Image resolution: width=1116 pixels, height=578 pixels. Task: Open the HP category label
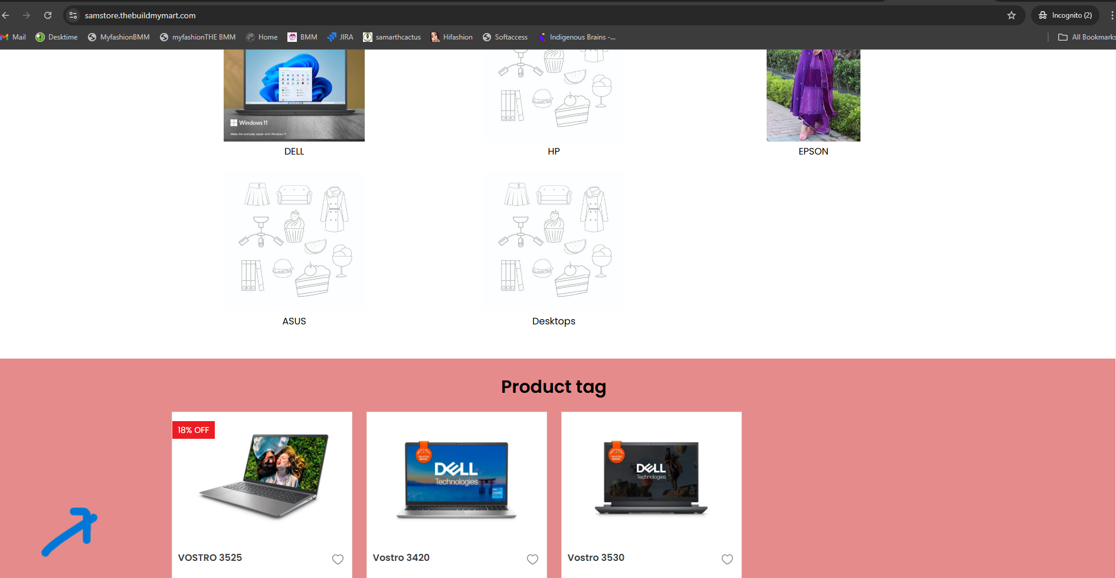click(x=554, y=152)
